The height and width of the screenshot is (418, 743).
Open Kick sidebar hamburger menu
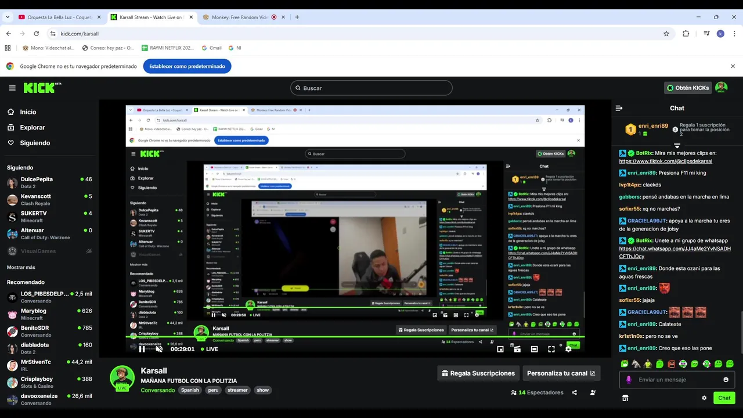coord(12,88)
